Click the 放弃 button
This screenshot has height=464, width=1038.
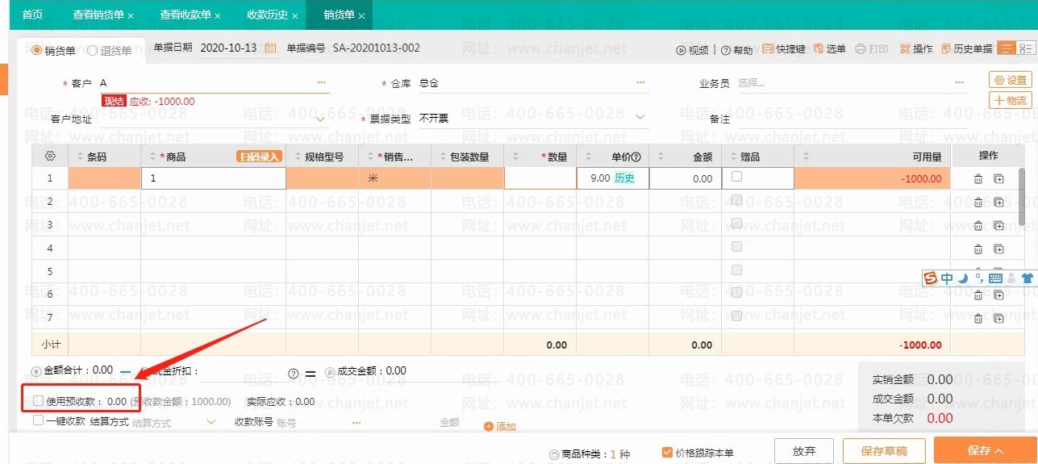click(x=804, y=451)
